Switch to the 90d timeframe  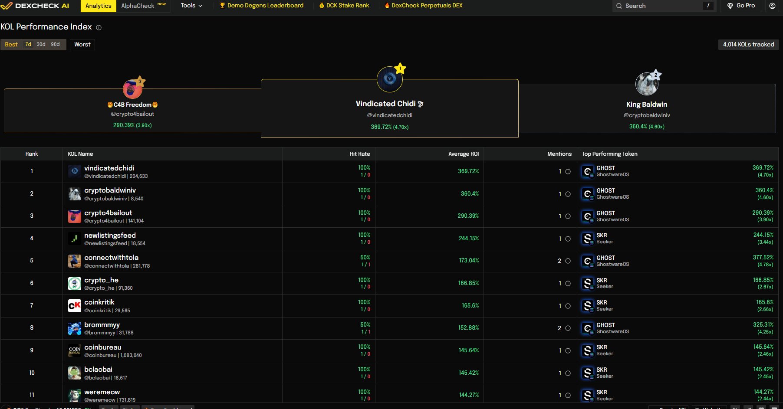point(55,44)
